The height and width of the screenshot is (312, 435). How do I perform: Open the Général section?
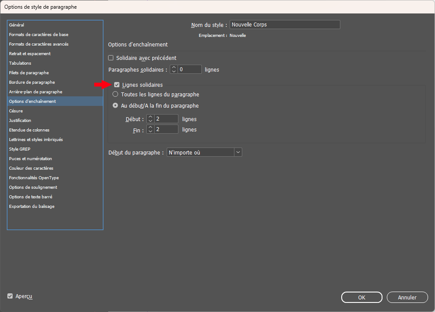click(x=16, y=25)
